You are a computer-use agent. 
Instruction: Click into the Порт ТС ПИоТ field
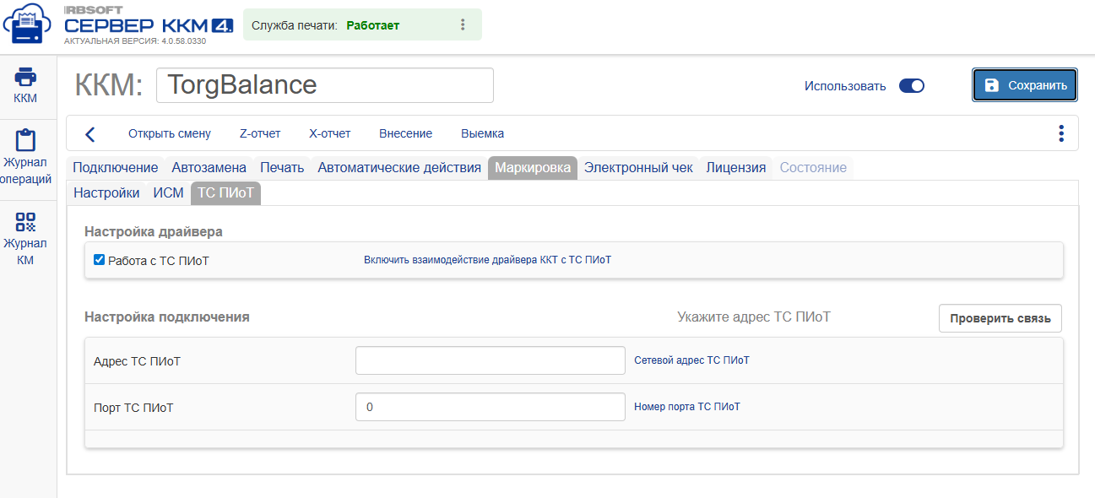pos(491,407)
